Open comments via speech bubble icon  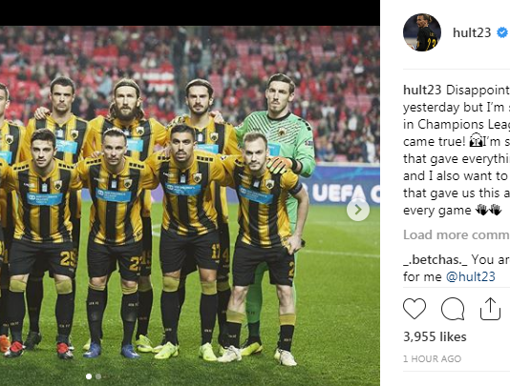453,309
